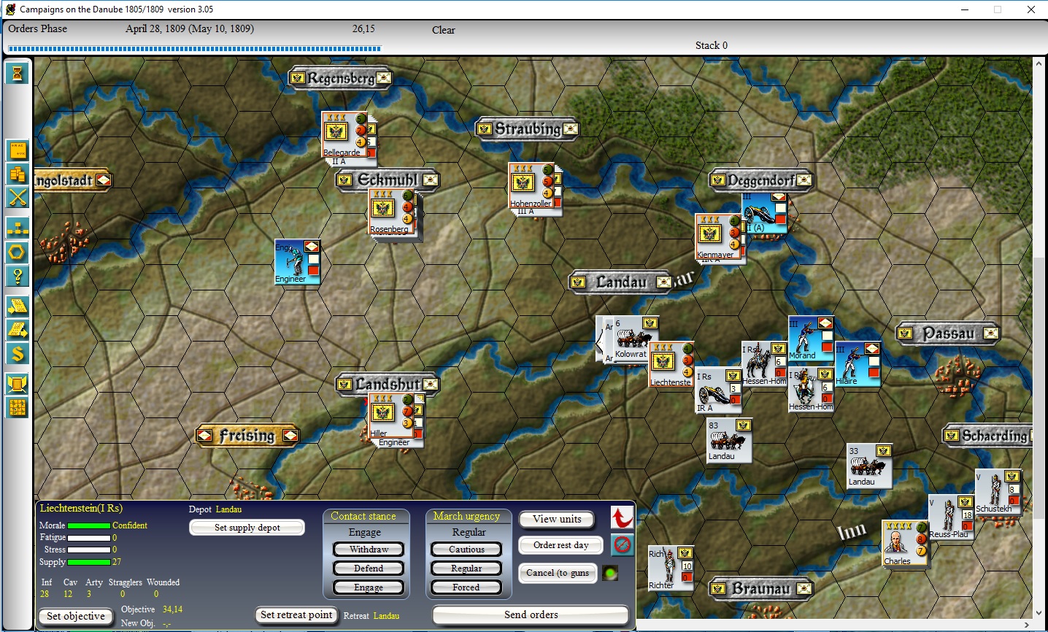Screen dimensions: 1048x632
Task: Click the Regensberg city label
Action: [340, 78]
